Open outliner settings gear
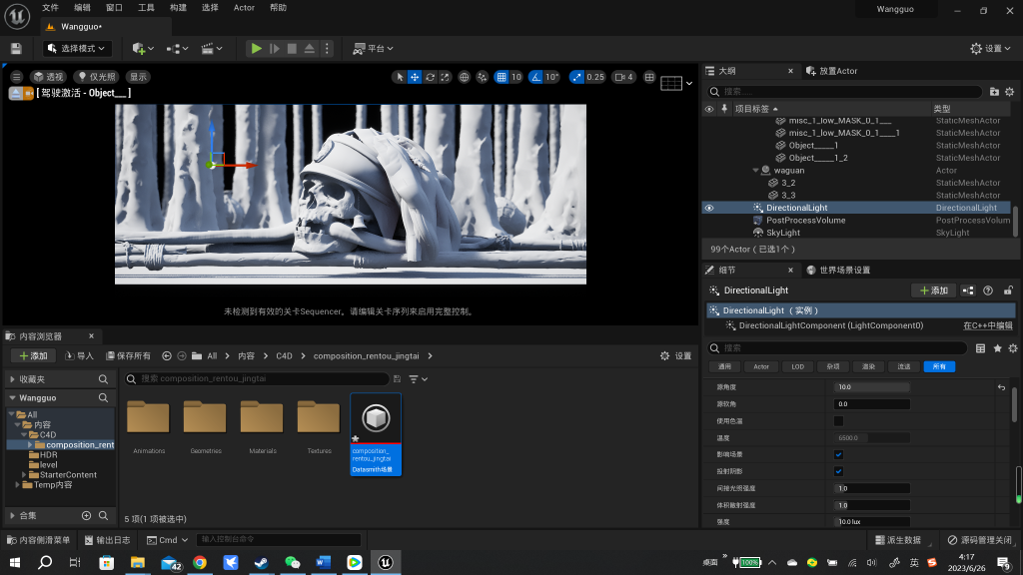This screenshot has height=575, width=1023. [x=1009, y=92]
